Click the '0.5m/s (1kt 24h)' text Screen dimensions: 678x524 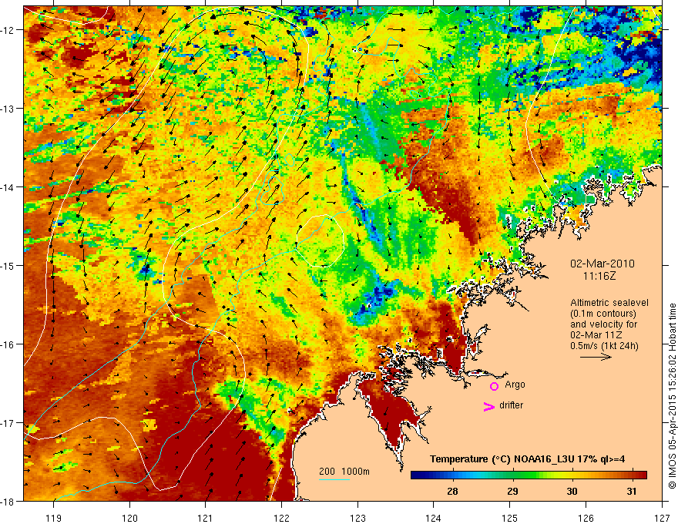604,345
